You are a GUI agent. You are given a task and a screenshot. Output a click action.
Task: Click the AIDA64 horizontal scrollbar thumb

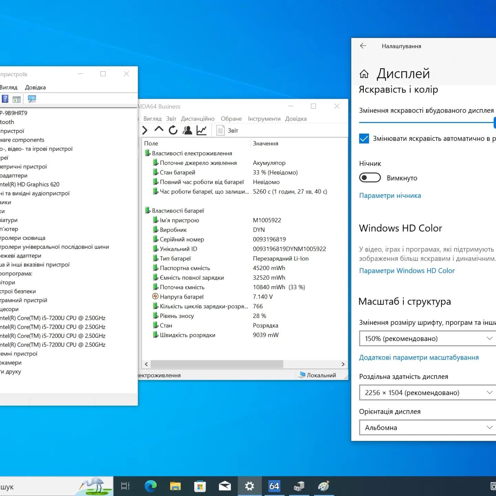pyautogui.click(x=217, y=364)
